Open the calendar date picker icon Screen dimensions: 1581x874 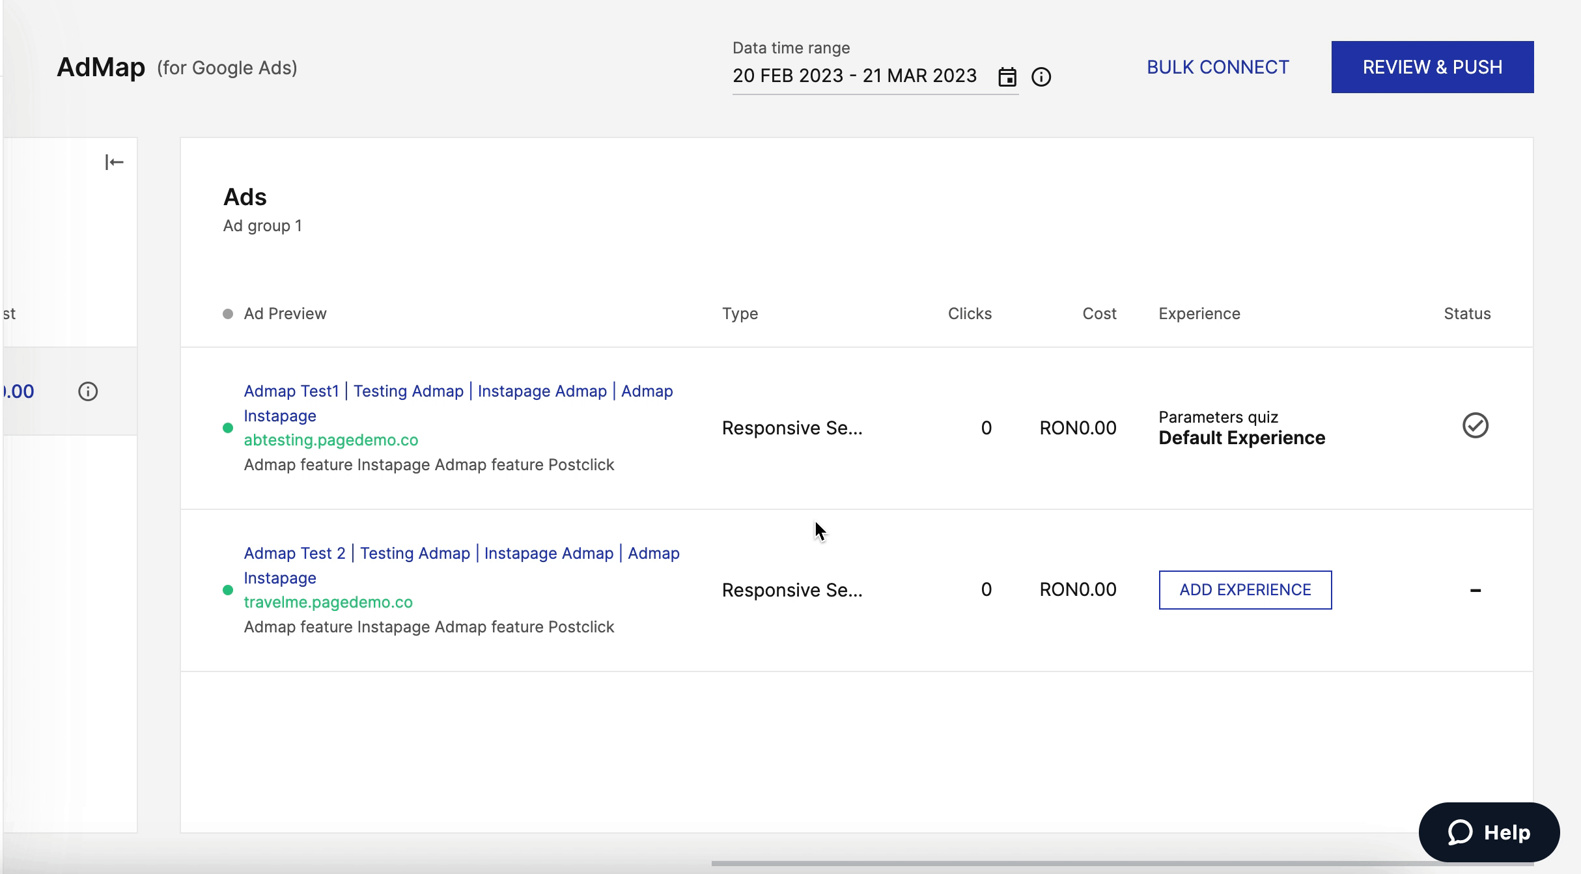1007,77
